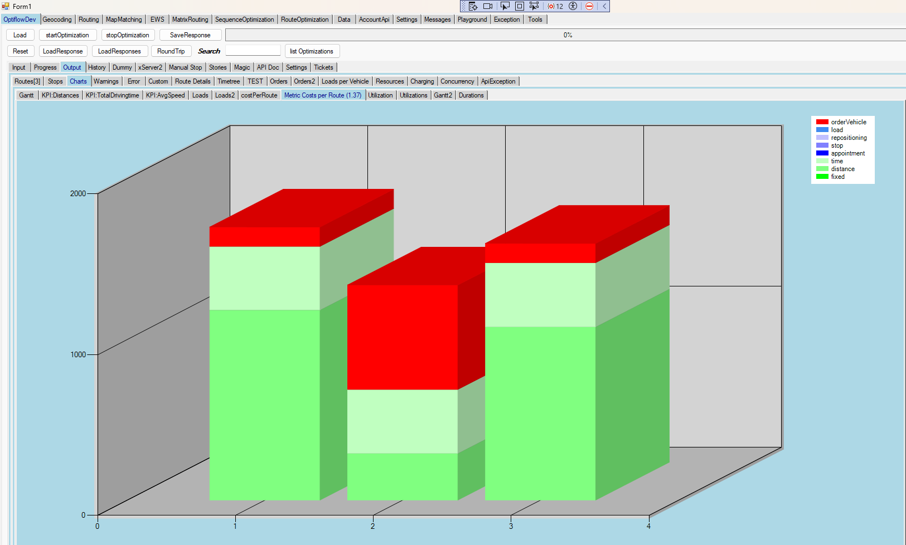Viewport: 906px width, 545px height.
Task: Go to the Route Details tab
Action: tap(192, 81)
